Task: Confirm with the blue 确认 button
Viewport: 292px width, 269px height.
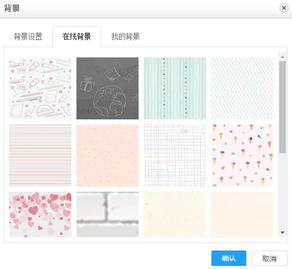Action: point(229,258)
